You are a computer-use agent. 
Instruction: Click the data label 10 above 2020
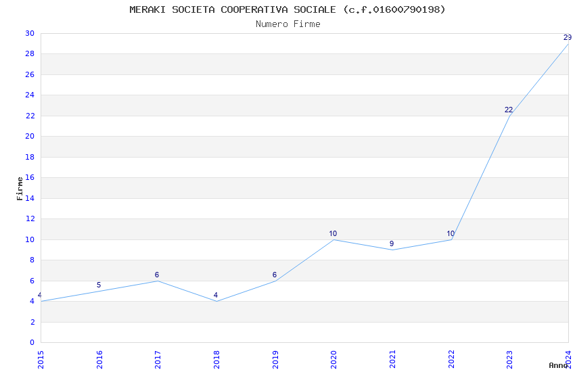pos(333,233)
